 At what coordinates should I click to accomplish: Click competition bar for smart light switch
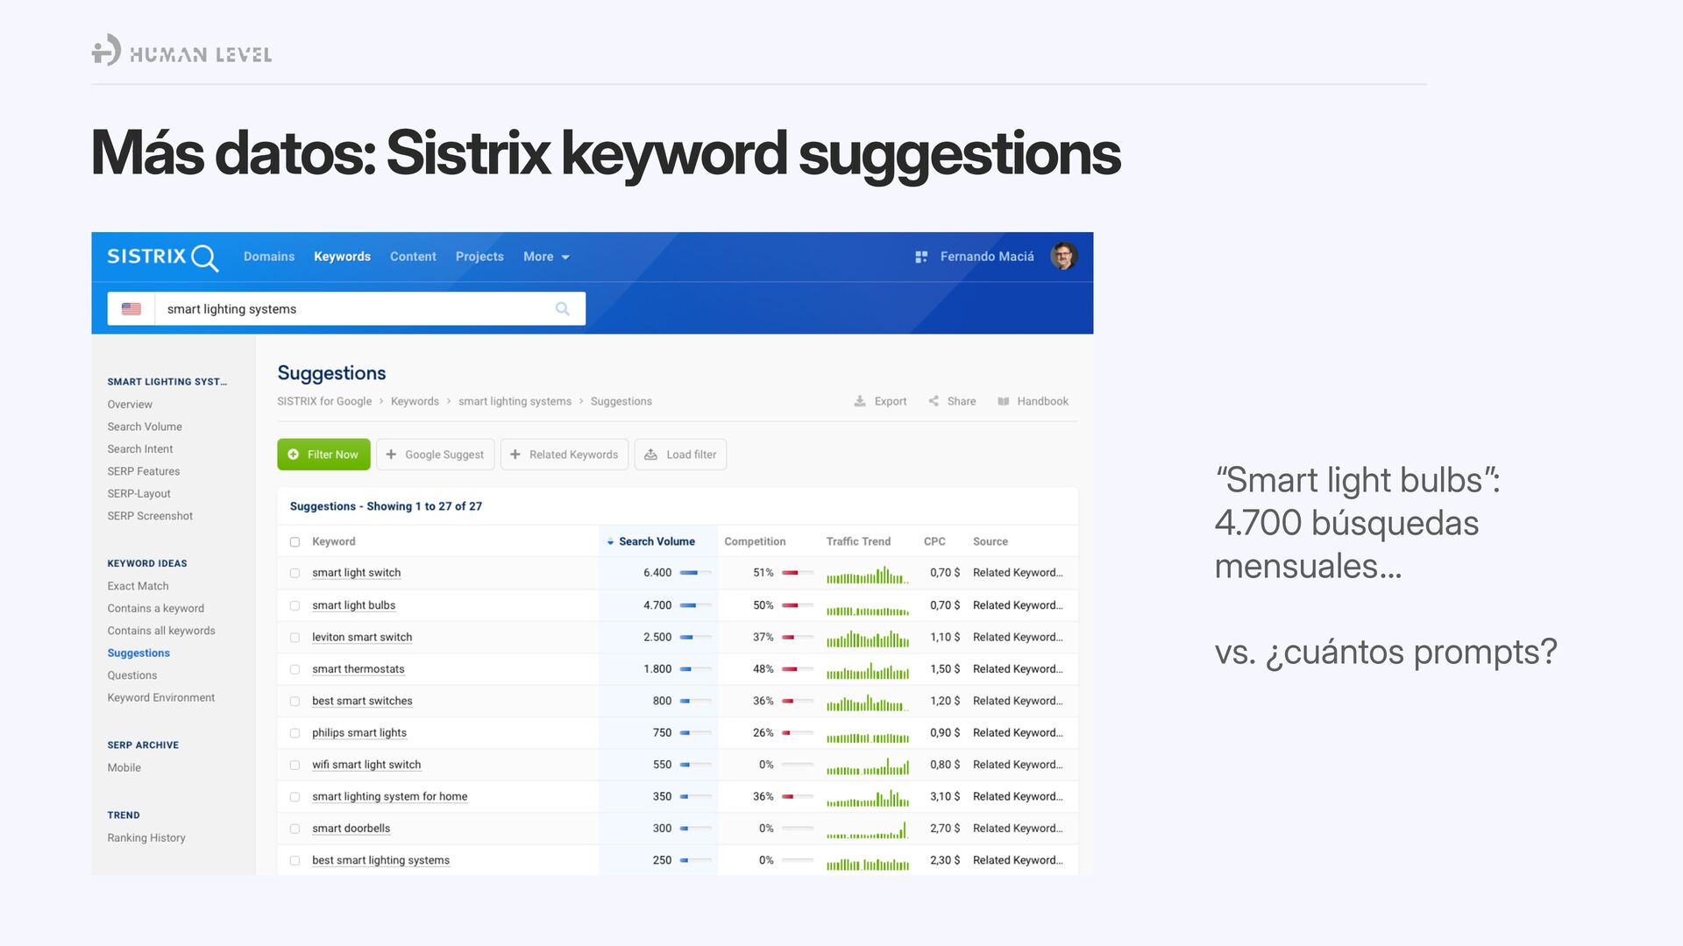[x=797, y=573]
